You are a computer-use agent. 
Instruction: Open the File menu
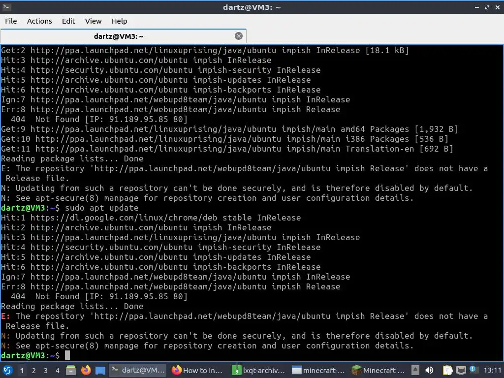click(x=11, y=21)
